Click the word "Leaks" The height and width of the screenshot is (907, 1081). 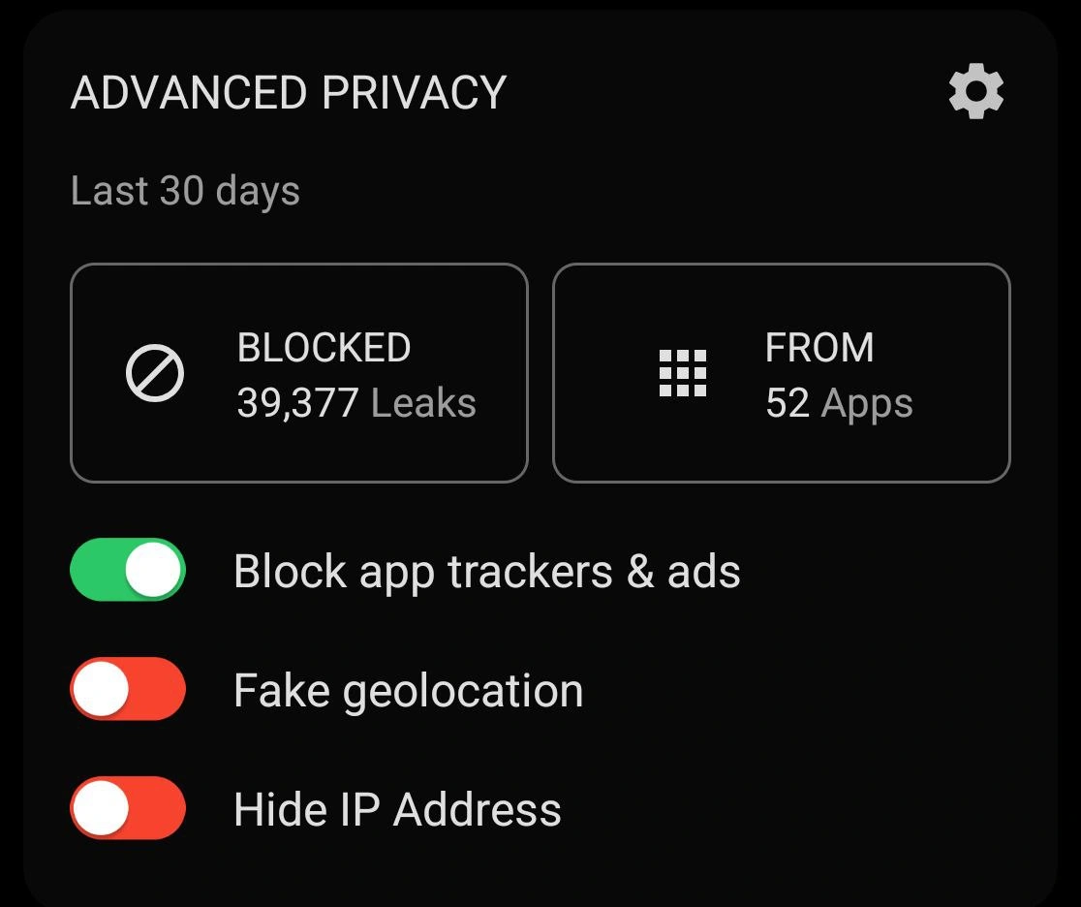(423, 403)
